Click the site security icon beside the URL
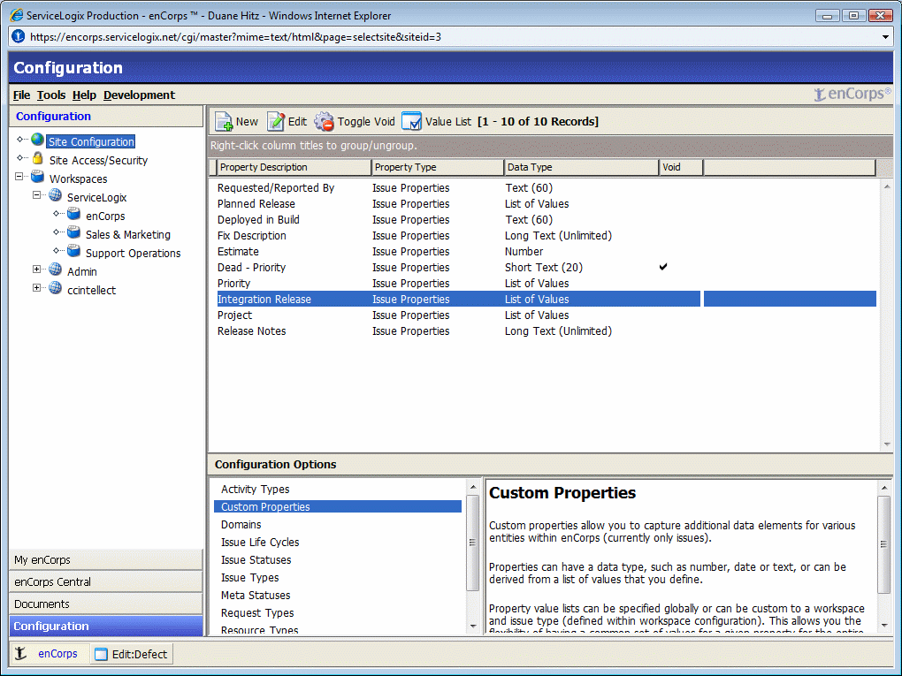This screenshot has height=676, width=902. pyautogui.click(x=19, y=37)
